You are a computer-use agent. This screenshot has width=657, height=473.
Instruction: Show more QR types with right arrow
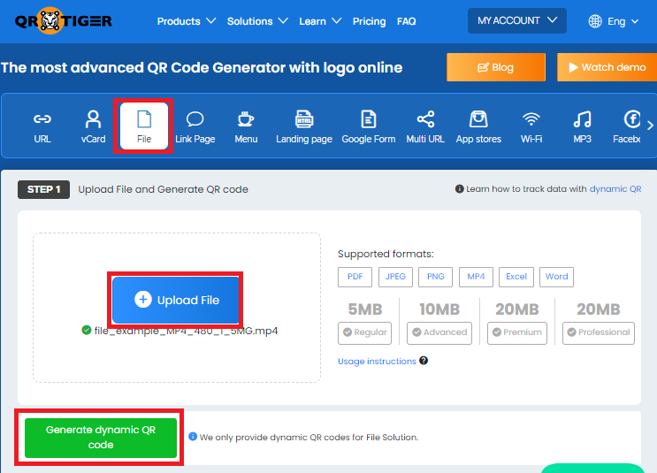[650, 126]
